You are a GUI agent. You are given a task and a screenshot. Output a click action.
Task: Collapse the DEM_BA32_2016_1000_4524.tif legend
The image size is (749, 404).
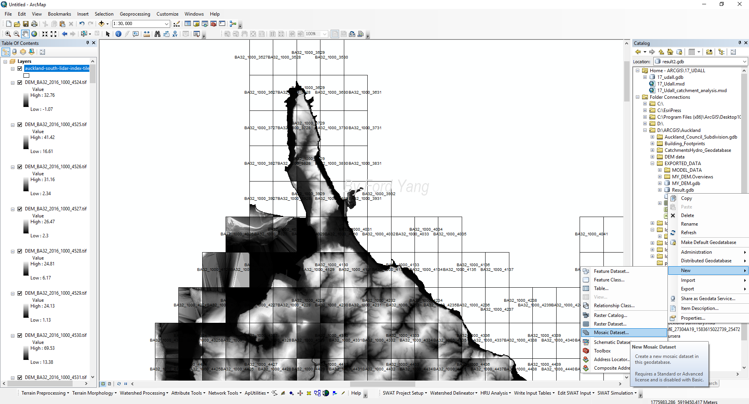point(12,83)
